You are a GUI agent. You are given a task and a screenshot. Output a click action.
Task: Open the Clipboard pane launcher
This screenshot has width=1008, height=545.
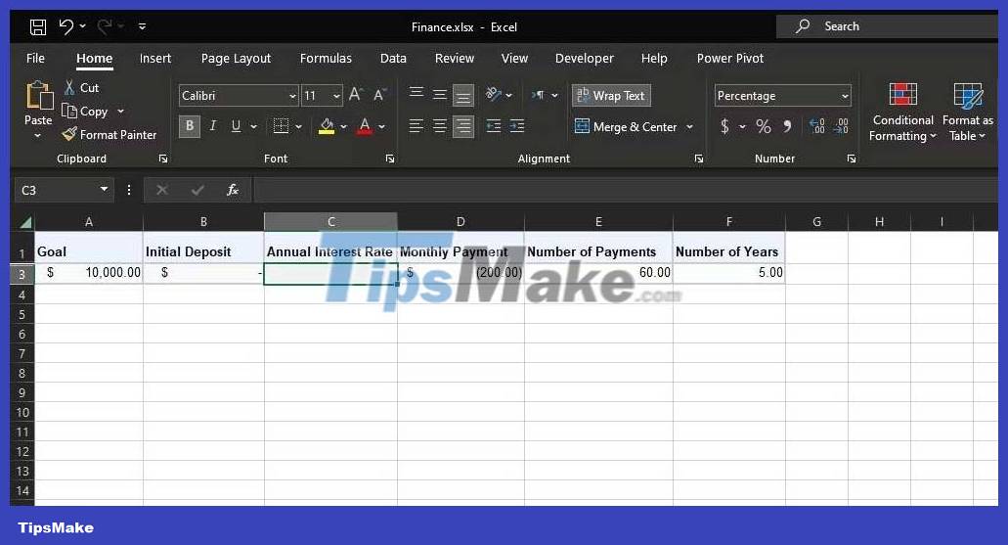pos(163,159)
